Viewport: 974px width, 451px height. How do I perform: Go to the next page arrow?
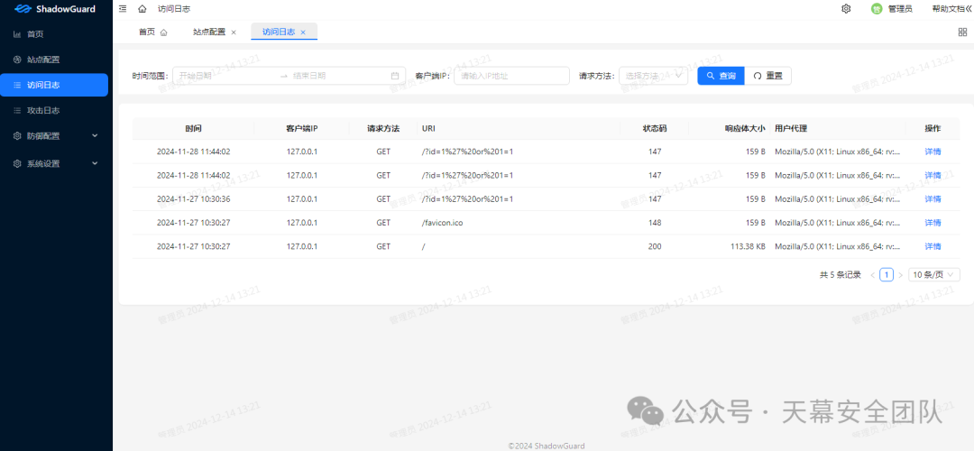900,274
